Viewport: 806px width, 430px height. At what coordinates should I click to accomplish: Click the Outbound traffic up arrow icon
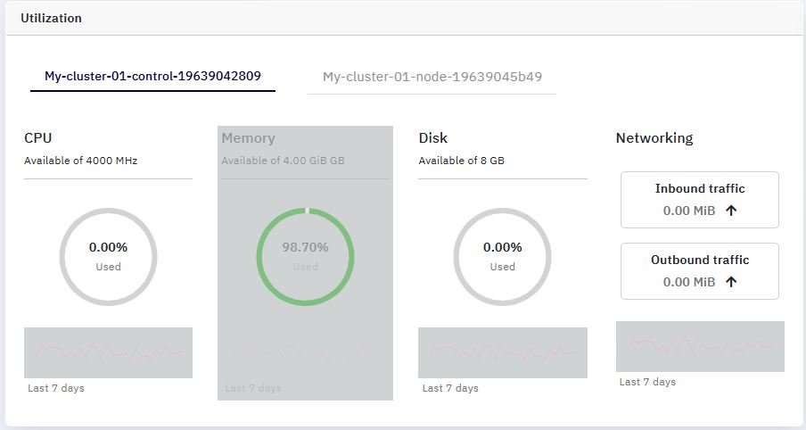[x=731, y=282]
